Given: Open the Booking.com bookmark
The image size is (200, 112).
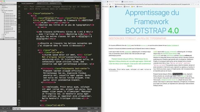Looking at the screenshot, I should tap(119, 7).
